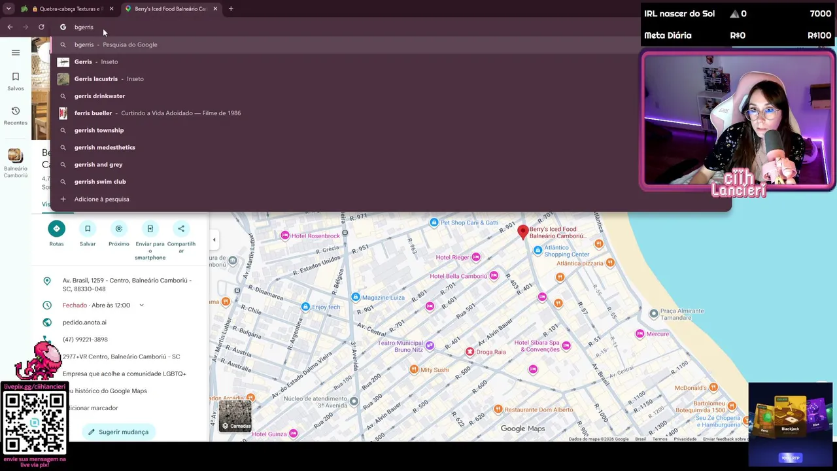
Task: Select the Hotel Rosenbrock map pin
Action: click(x=285, y=235)
